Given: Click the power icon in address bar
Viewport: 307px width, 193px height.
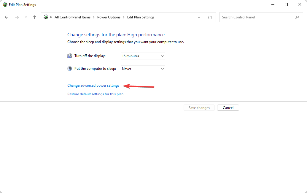Looking at the screenshot, I should pyautogui.click(x=46, y=17).
